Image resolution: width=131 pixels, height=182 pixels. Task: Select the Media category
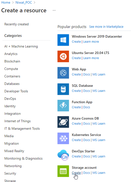9,136
